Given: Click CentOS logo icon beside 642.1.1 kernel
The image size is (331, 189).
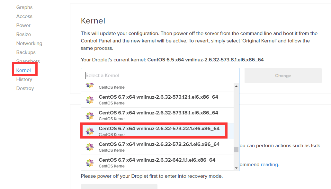Looking at the screenshot, I should (90, 163).
